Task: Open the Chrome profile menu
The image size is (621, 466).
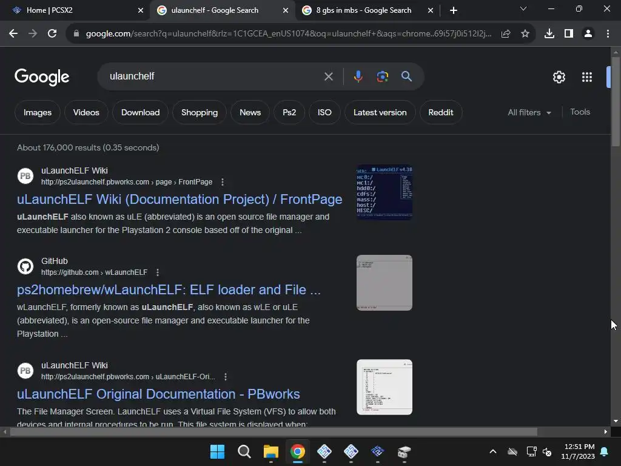Action: pyautogui.click(x=588, y=34)
